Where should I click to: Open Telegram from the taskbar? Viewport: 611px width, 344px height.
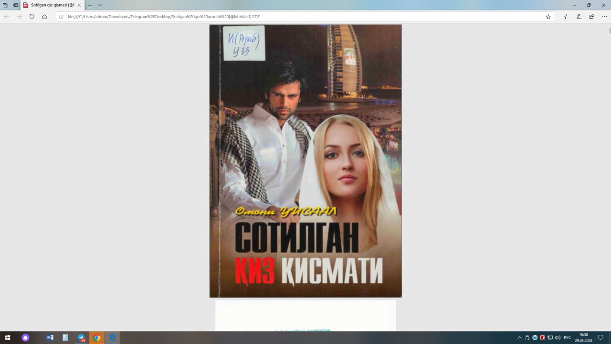(81, 337)
